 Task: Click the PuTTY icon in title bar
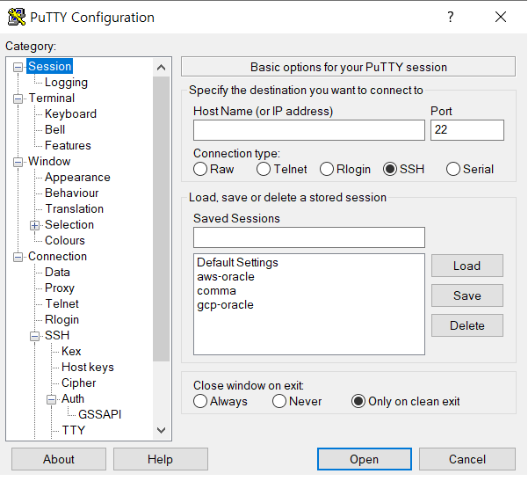point(17,17)
